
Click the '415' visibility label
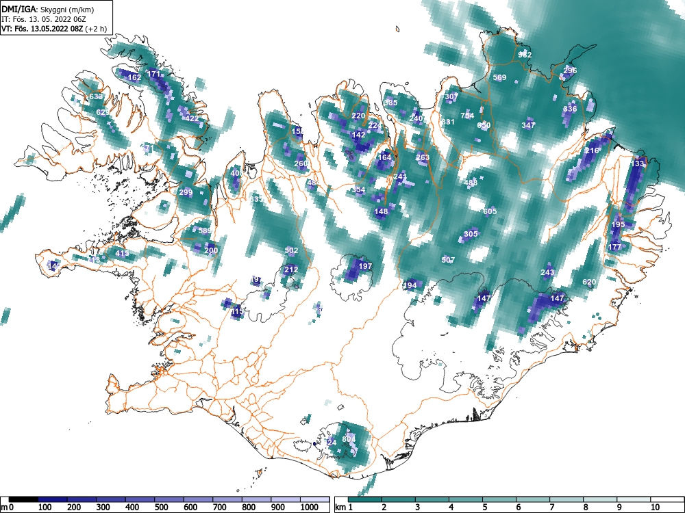pos(123,253)
